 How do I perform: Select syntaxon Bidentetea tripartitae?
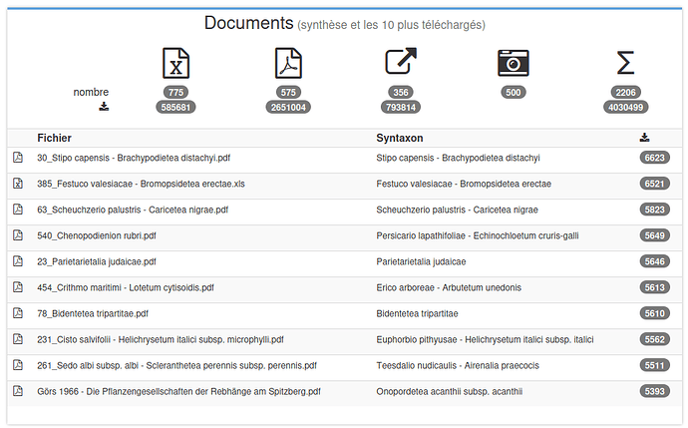tap(417, 313)
